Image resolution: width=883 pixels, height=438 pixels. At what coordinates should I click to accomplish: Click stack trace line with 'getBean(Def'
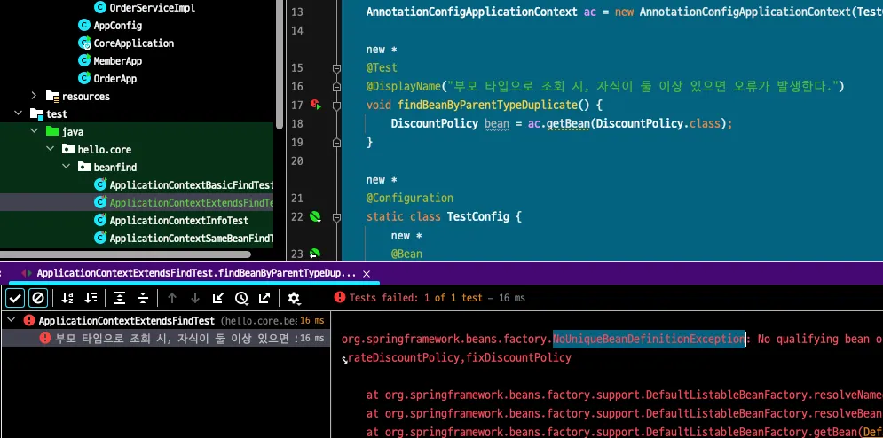tap(625, 432)
